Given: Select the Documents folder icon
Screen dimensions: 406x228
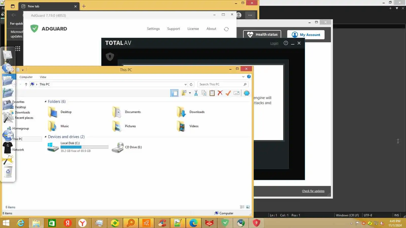Looking at the screenshot, I should pyautogui.click(x=117, y=112).
